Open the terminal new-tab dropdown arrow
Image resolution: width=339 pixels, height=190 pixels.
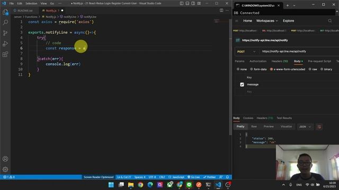pyautogui.click(x=294, y=6)
